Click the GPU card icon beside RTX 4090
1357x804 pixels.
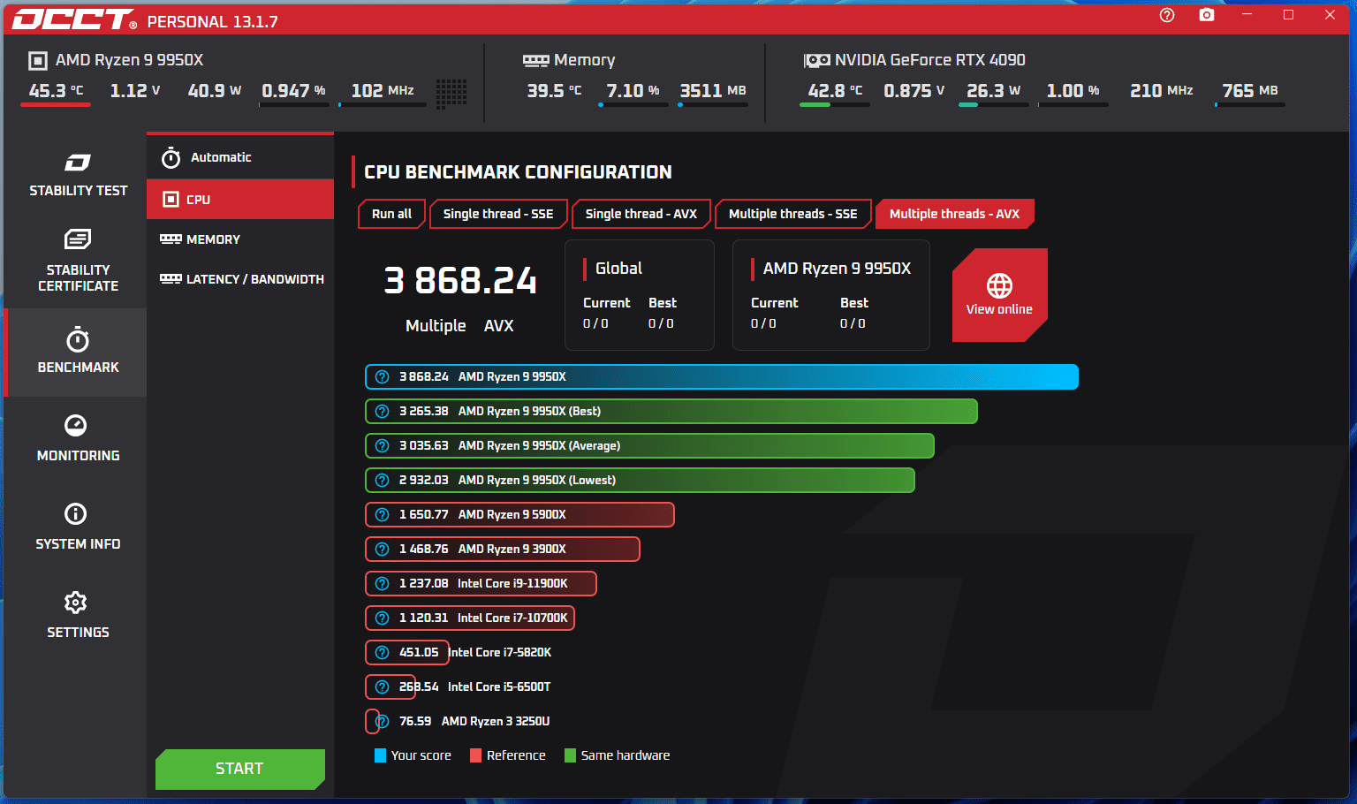pyautogui.click(x=816, y=60)
